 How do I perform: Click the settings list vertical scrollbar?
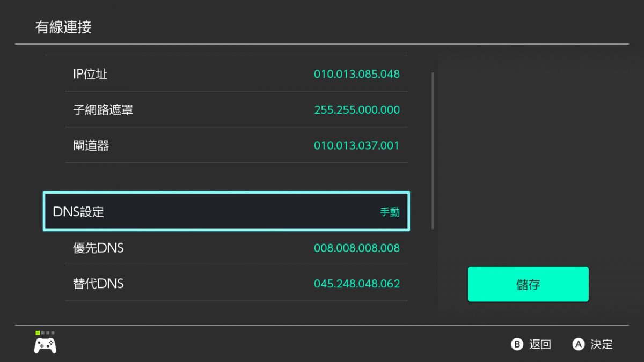(433, 150)
